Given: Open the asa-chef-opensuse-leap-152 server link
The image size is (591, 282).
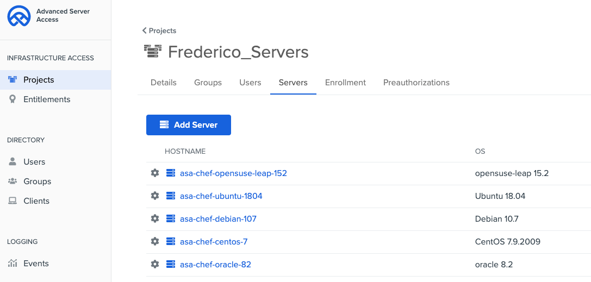Looking at the screenshot, I should click(x=233, y=173).
